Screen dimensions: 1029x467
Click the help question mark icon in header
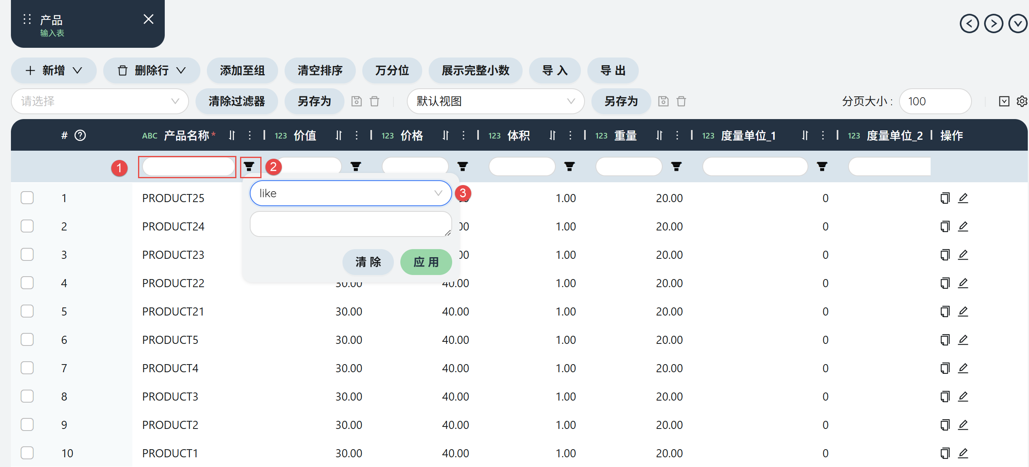pos(80,135)
